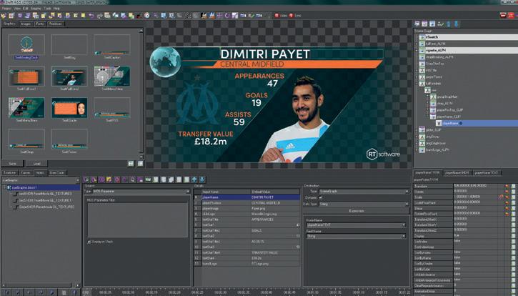This screenshot has height=296, width=518.
Task: Click the round dial icon in the main toolbar
Action: (x=147, y=16)
